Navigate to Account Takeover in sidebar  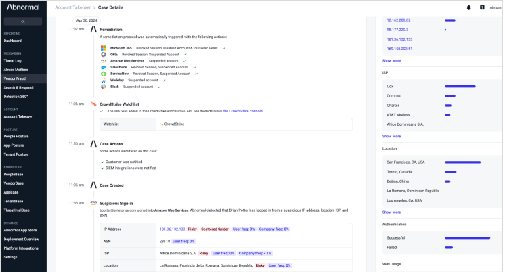click(x=18, y=116)
